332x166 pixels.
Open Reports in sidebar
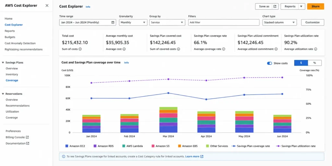(10, 31)
